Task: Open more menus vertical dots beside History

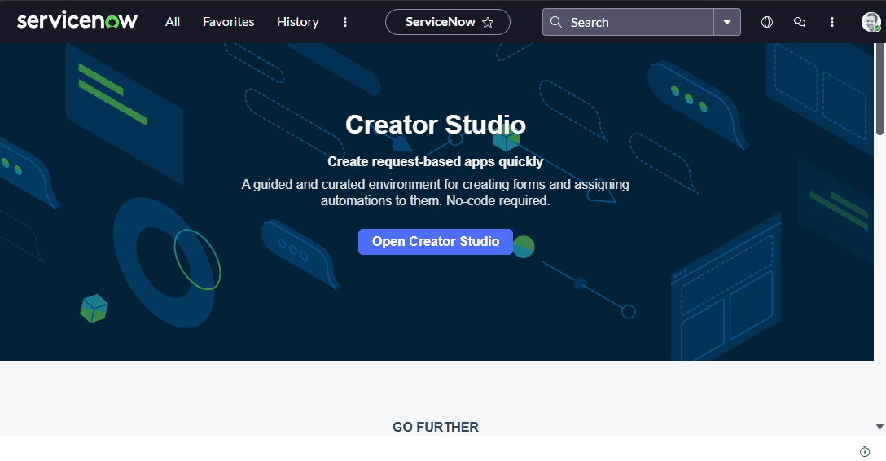Action: pyautogui.click(x=345, y=22)
